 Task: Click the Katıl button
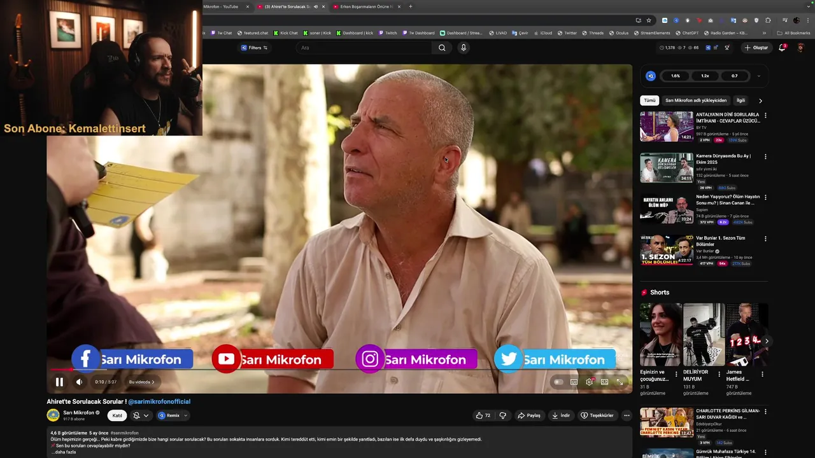pyautogui.click(x=117, y=415)
